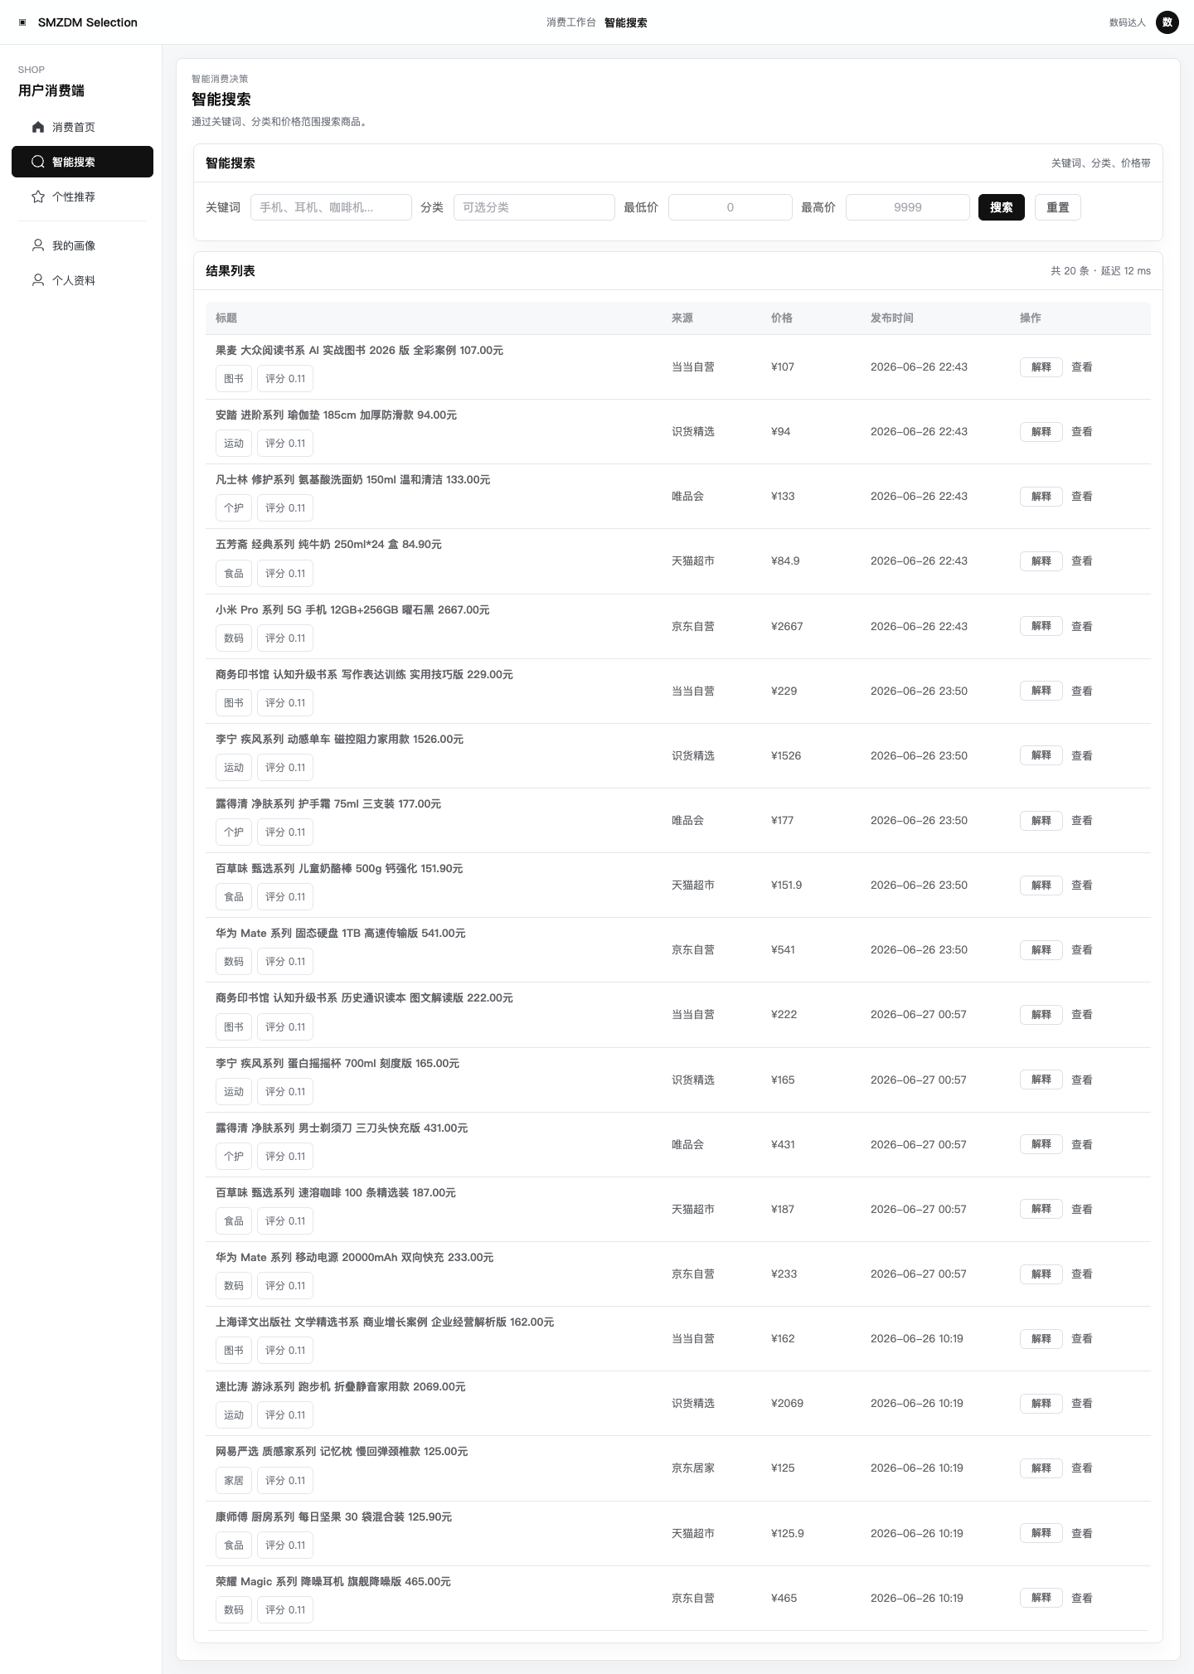Screen dimensions: 1194x1674
Task: Open 个人资料 in the sidebar
Action: click(x=82, y=280)
